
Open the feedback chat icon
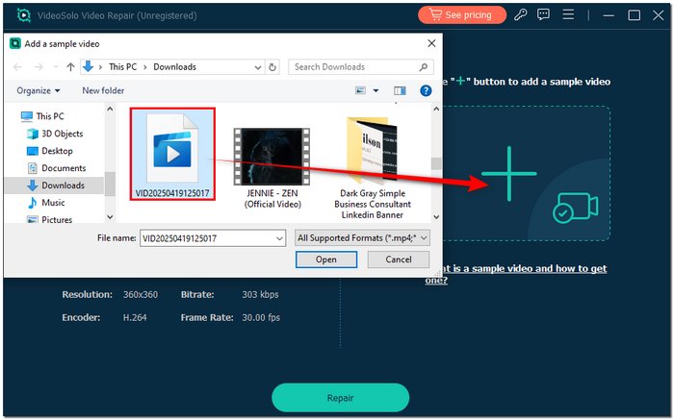(x=543, y=15)
